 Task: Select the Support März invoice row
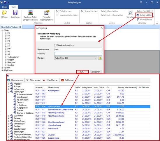pyautogui.click(x=93, y=138)
